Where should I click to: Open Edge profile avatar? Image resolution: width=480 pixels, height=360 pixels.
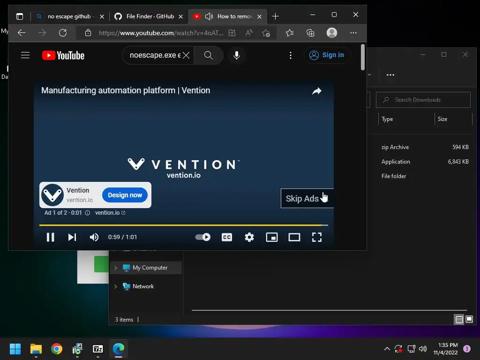pyautogui.click(x=332, y=33)
